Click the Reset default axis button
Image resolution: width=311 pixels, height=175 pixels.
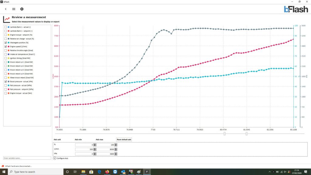[124, 139]
